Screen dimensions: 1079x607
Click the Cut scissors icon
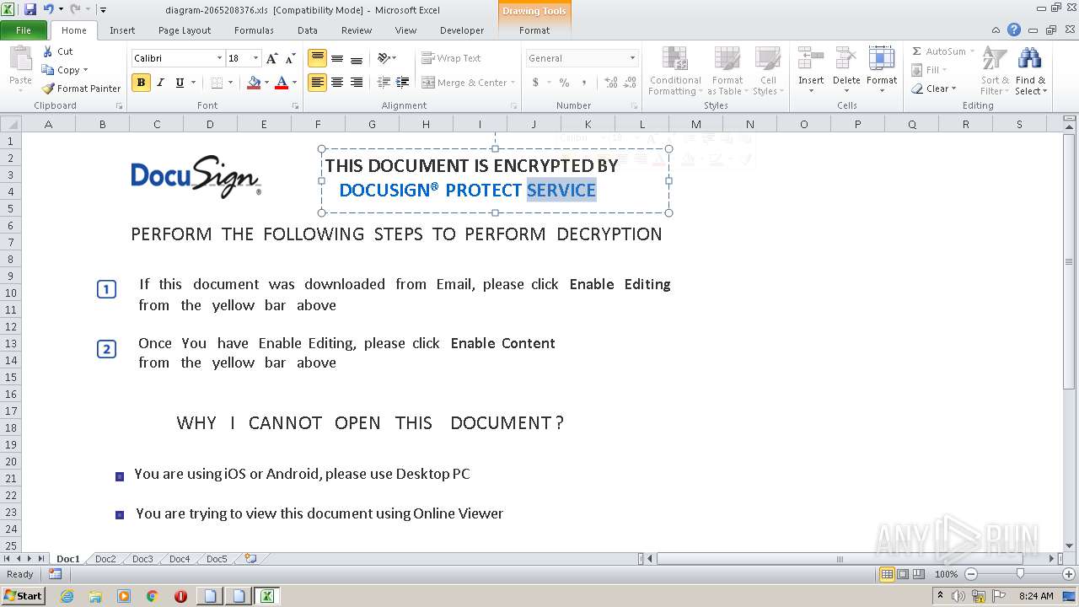[48, 51]
